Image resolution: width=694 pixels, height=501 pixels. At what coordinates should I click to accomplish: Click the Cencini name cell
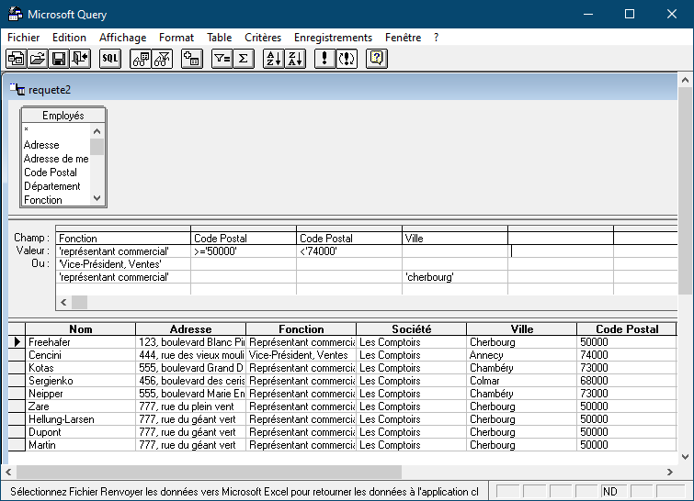pyautogui.click(x=81, y=355)
